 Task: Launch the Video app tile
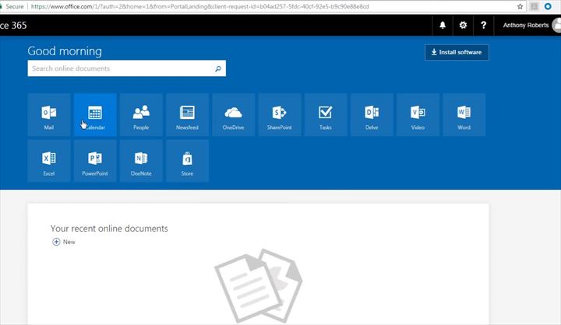418,114
